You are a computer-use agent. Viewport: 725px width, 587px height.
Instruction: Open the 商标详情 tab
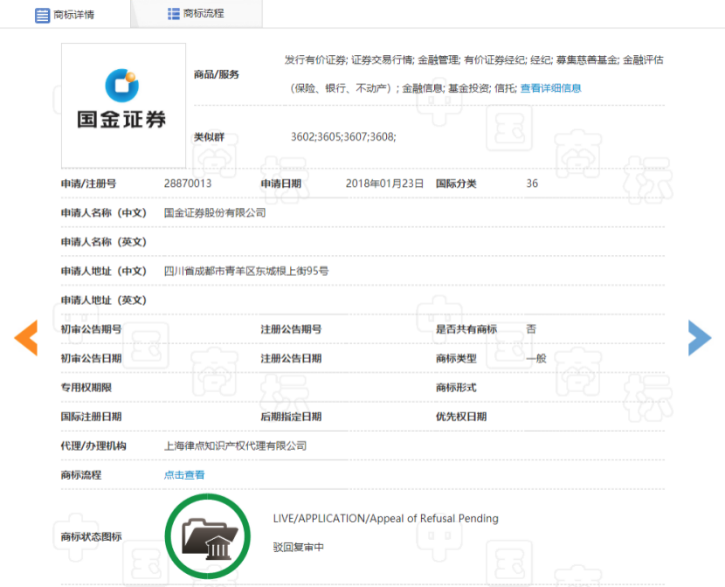pos(65,15)
